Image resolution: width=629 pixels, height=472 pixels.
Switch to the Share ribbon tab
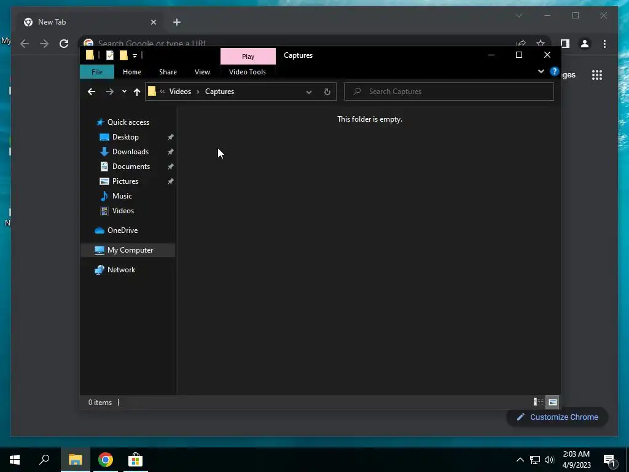point(168,72)
